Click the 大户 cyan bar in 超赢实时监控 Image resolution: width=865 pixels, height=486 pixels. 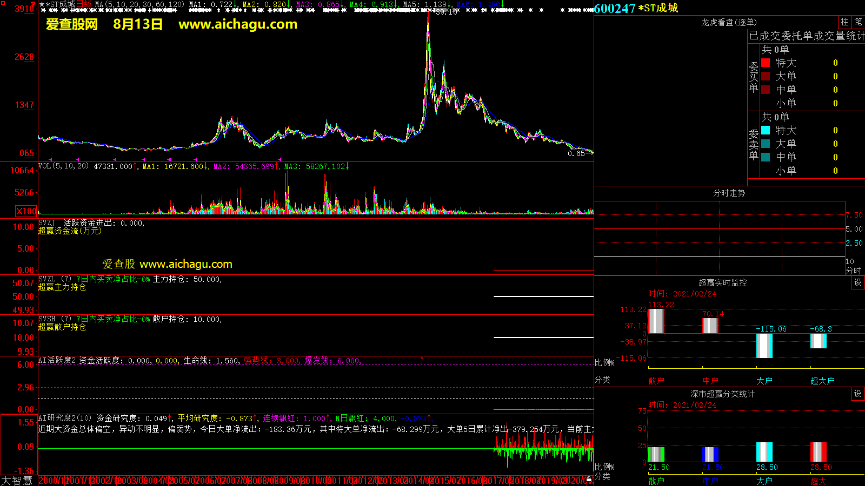pos(764,346)
